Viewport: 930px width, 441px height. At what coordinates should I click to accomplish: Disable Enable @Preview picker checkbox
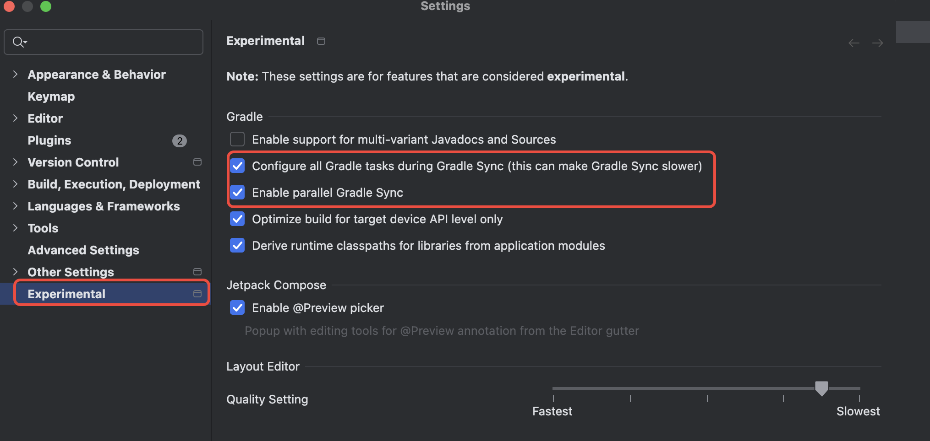[237, 307]
